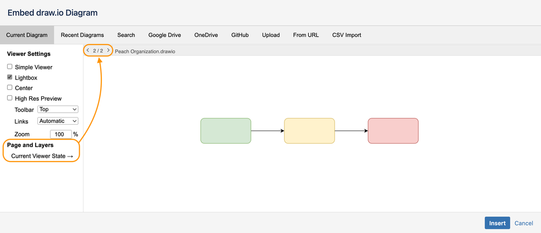This screenshot has width=541, height=233.
Task: Click the 2 / 2 page indicator
Action: (x=98, y=50)
